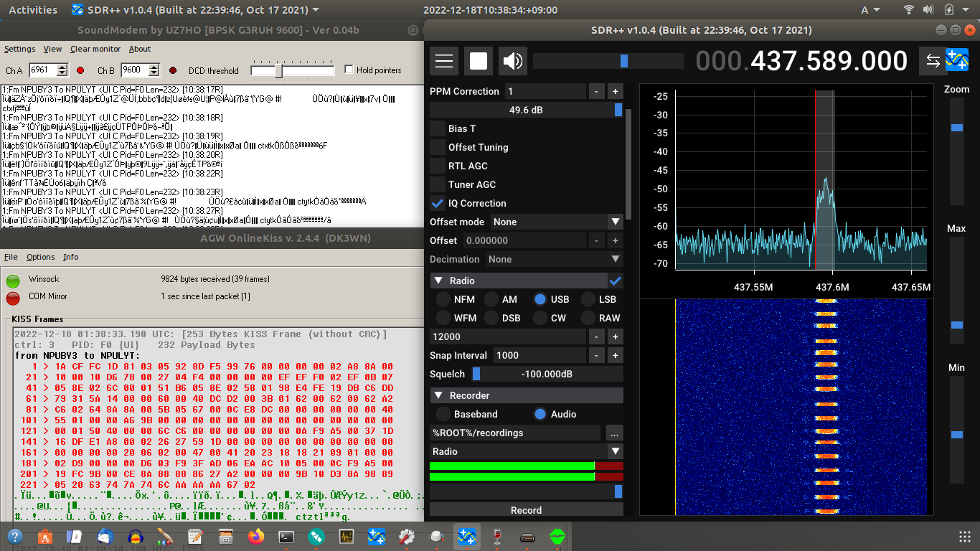Screen dimensions: 980x551
Task: Open SoundModem Settings menu
Action: click(19, 49)
